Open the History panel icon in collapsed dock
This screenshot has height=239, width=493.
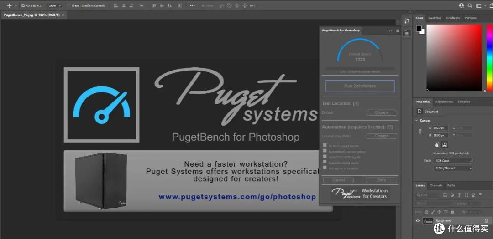click(x=407, y=21)
